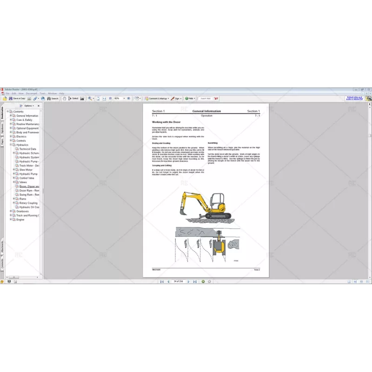The width and height of the screenshot is (372, 372).
Task: Select the Hand tool in the toolbar
Action: point(64,98)
